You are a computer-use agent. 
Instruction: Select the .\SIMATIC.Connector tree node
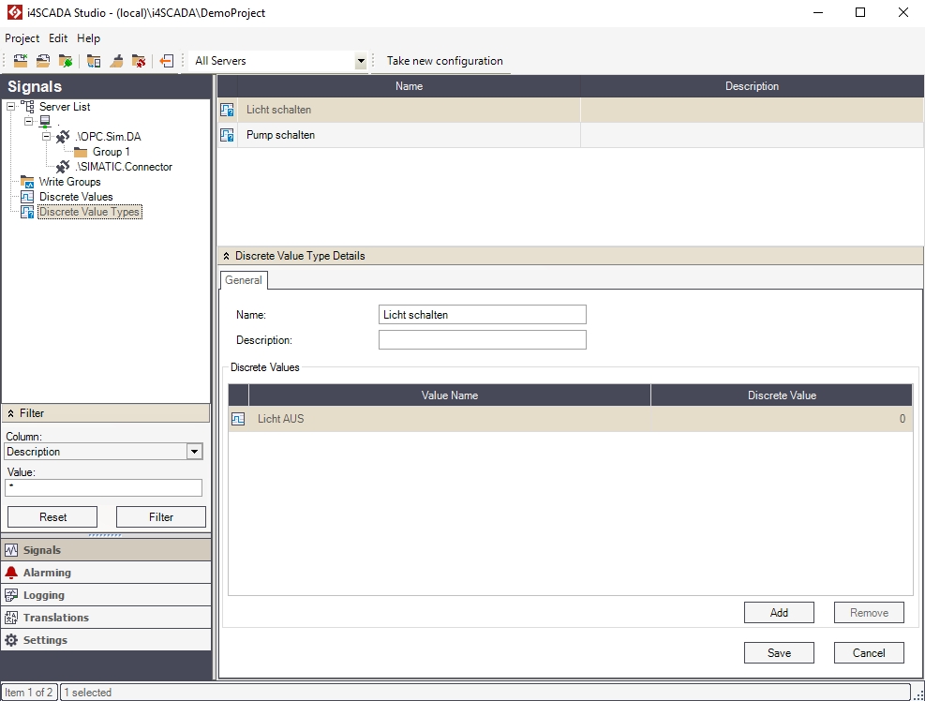pyautogui.click(x=124, y=167)
